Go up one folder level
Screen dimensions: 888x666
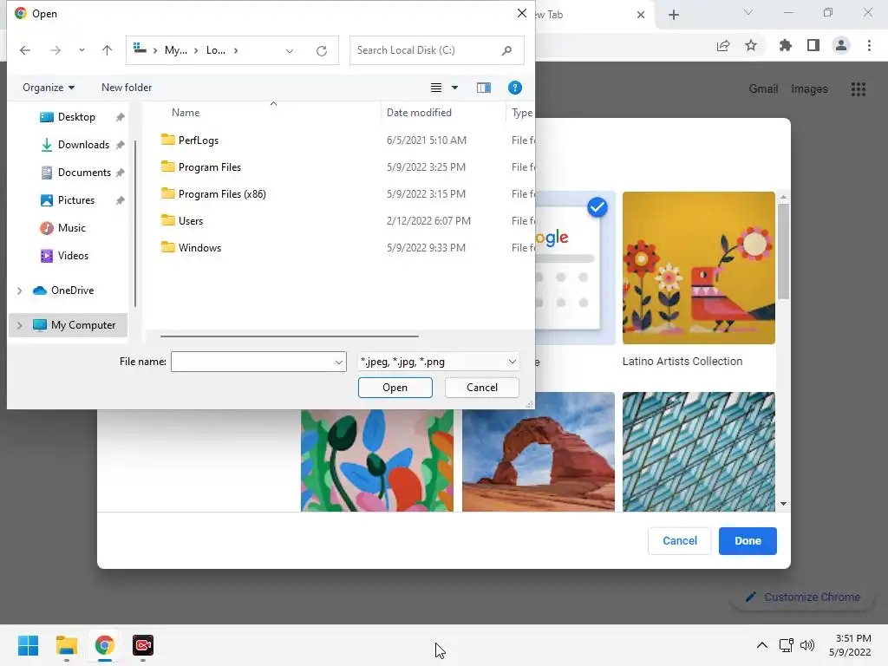(107, 50)
